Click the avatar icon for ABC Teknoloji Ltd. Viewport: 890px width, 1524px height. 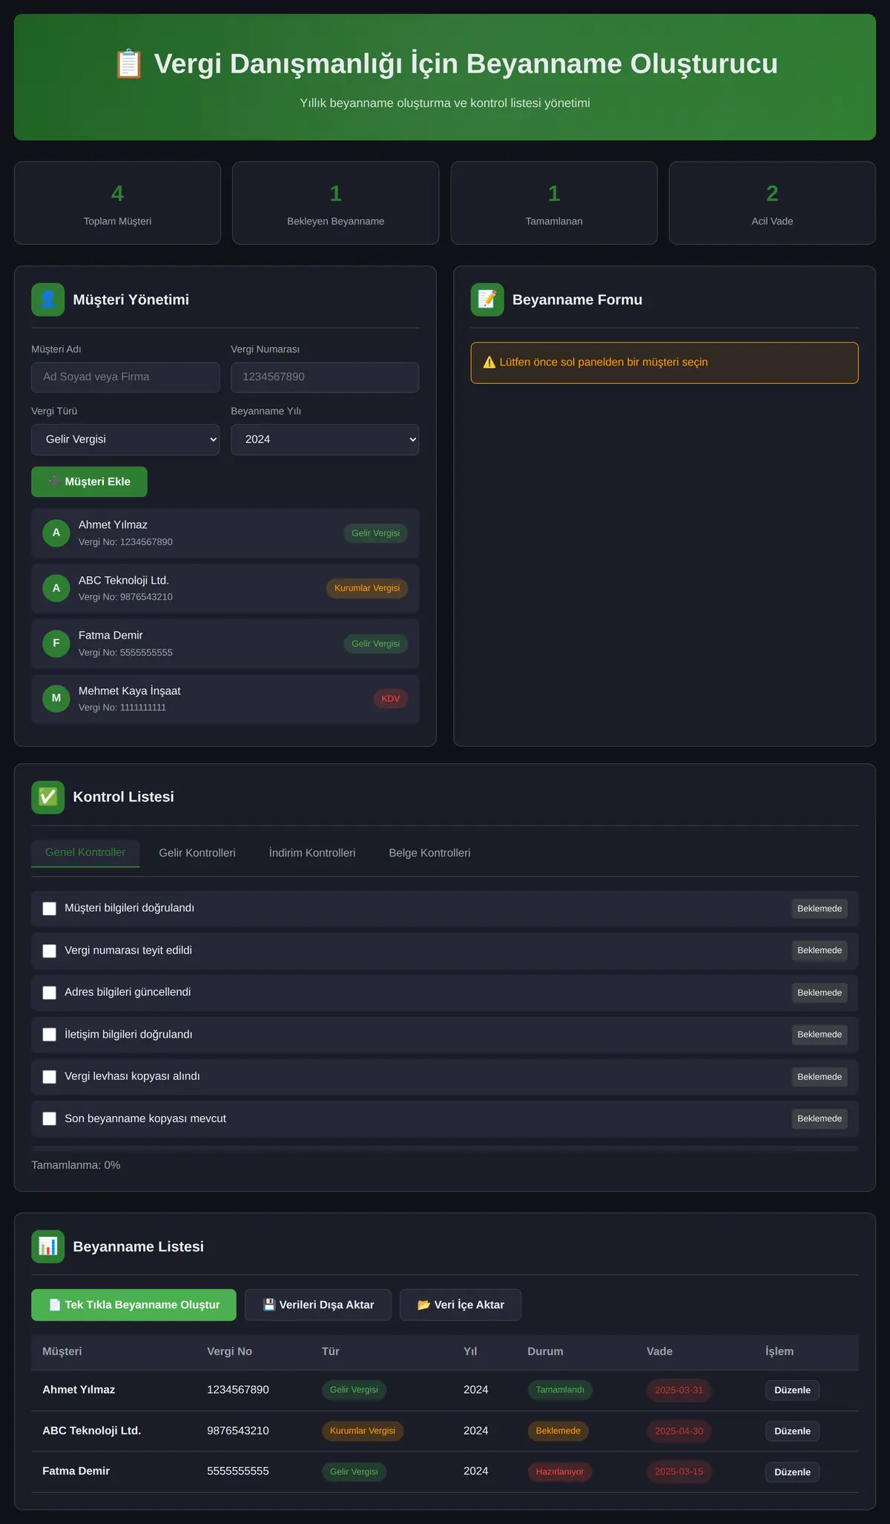[x=56, y=588]
